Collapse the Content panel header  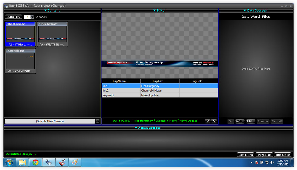point(52,10)
